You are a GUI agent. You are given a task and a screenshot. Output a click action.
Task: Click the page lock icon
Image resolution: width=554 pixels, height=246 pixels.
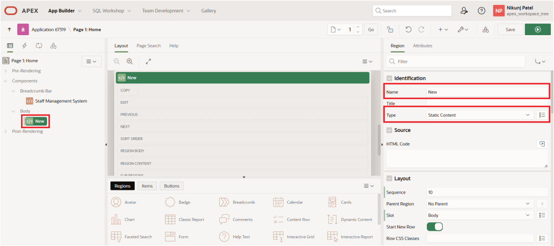coord(390,29)
